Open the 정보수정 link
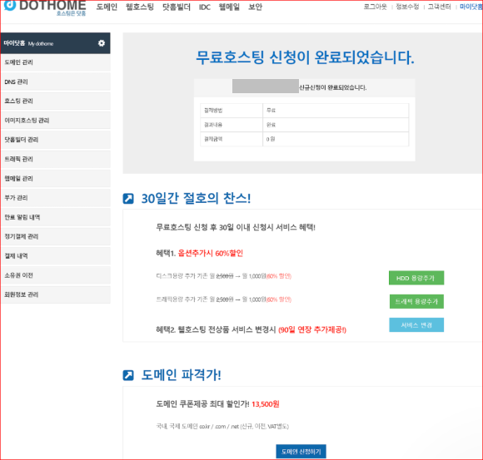Screen dimensions: 483x460 pyautogui.click(x=407, y=7)
